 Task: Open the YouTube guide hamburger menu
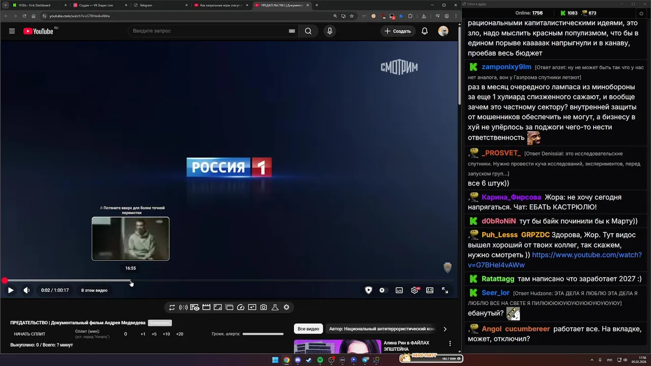(x=12, y=31)
